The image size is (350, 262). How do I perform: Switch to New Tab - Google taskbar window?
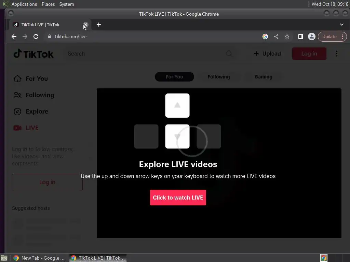click(x=39, y=258)
